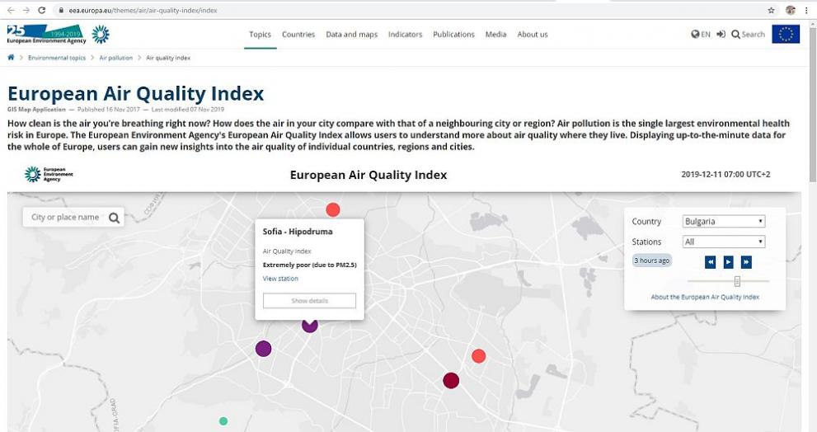Select the red station marker at top
This screenshot has width=817, height=432.
coord(333,210)
